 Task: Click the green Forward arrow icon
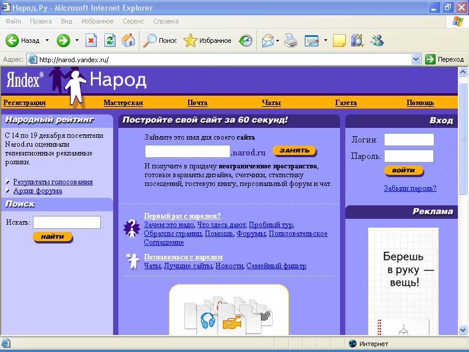tap(63, 40)
